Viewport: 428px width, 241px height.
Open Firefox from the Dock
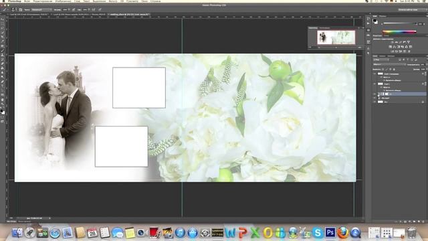pos(343,232)
